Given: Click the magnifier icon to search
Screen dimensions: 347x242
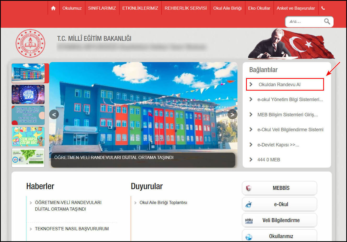Looking at the screenshot, I should [x=327, y=22].
